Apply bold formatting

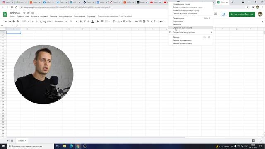click(81, 22)
